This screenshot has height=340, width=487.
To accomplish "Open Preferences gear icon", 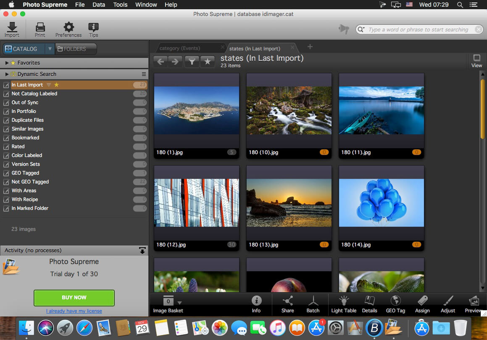I will point(68,29).
